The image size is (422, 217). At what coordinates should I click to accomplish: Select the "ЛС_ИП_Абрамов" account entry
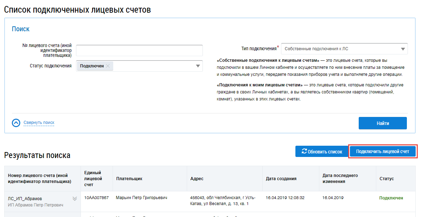(x=25, y=199)
